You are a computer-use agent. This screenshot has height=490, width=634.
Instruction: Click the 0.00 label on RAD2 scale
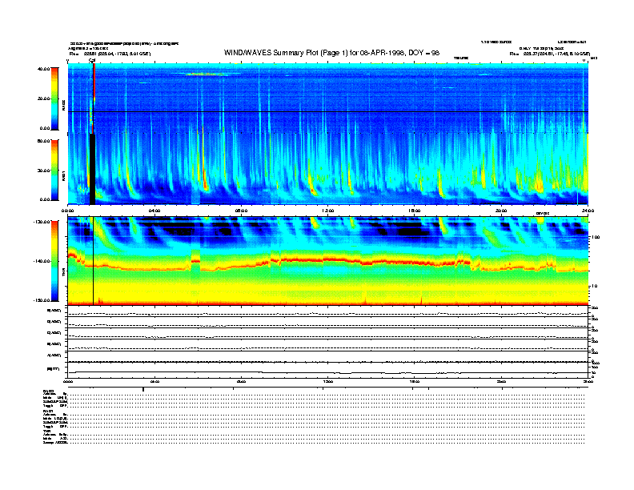coord(45,129)
